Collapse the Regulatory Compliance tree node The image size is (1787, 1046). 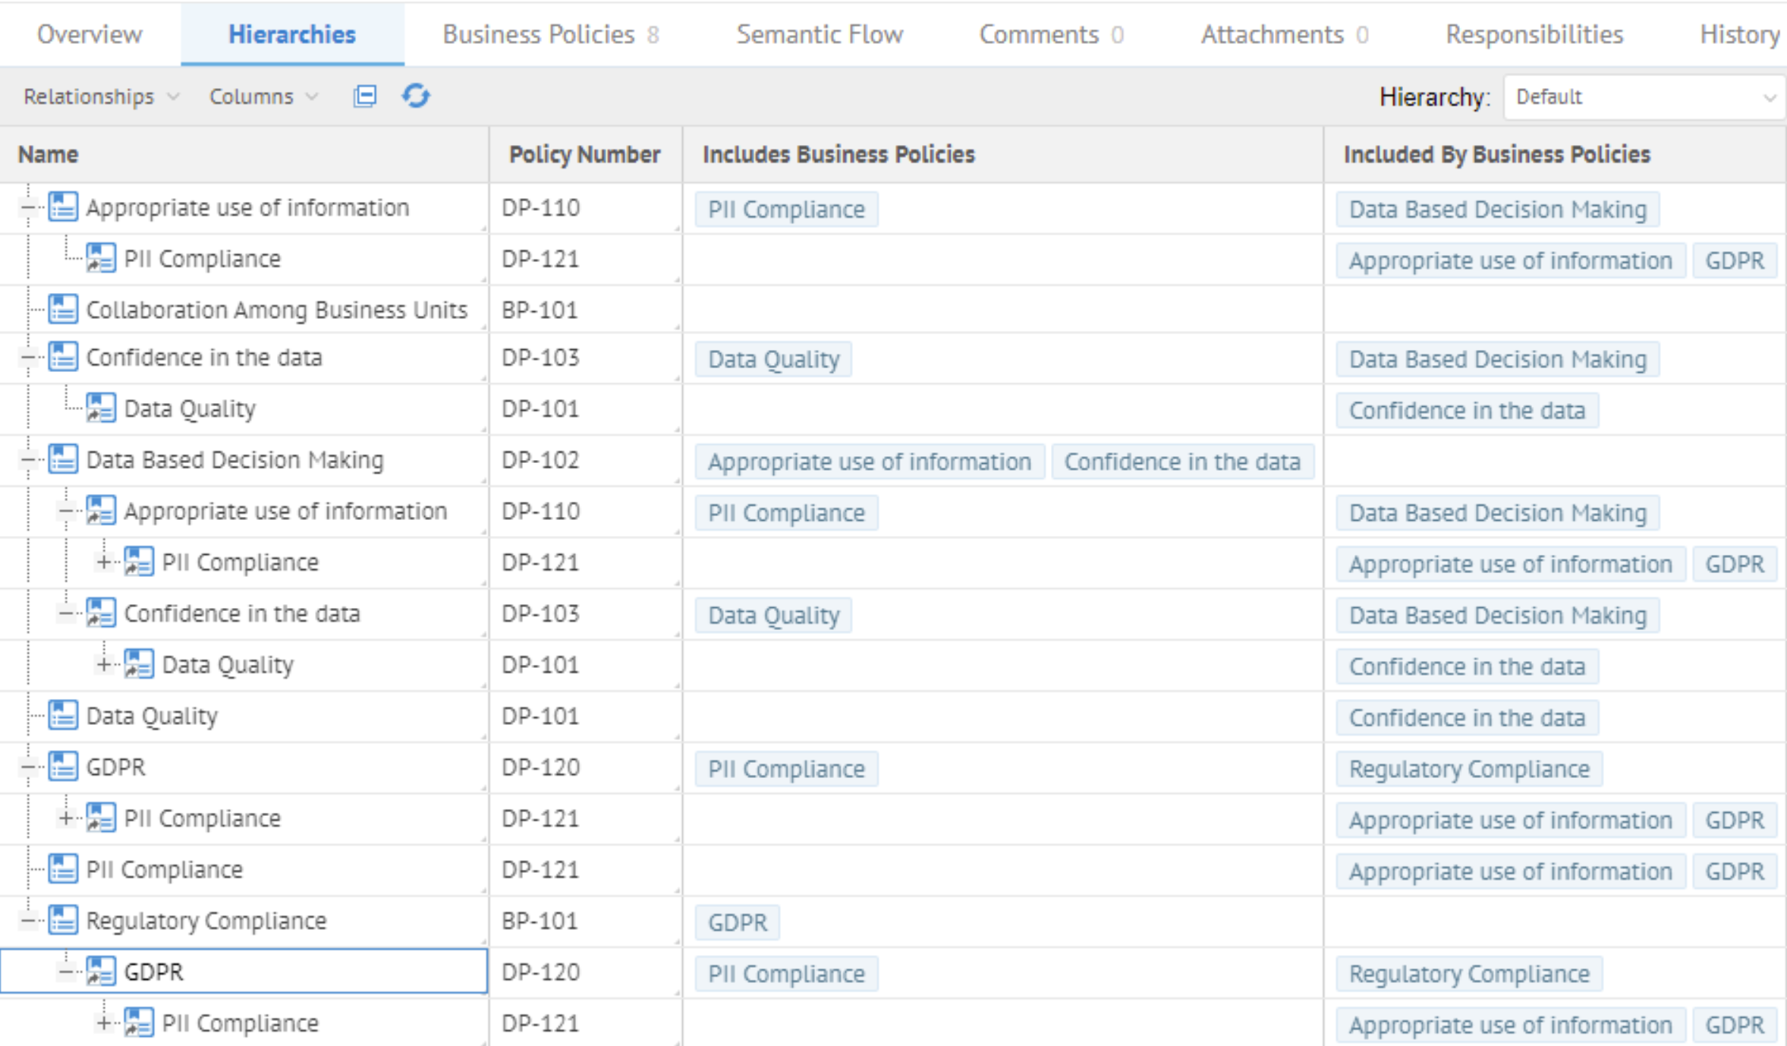pos(28,921)
